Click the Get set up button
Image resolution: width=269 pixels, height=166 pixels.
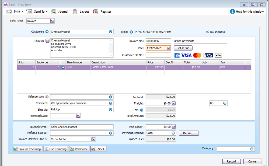tap(183, 48)
